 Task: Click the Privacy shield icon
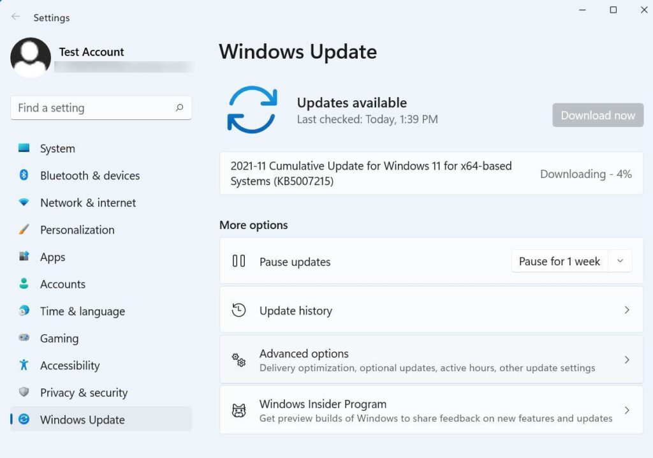pos(24,392)
